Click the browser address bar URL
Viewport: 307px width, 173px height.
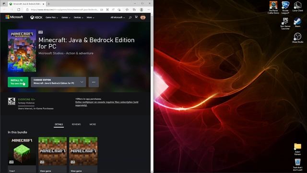[x=65, y=10]
